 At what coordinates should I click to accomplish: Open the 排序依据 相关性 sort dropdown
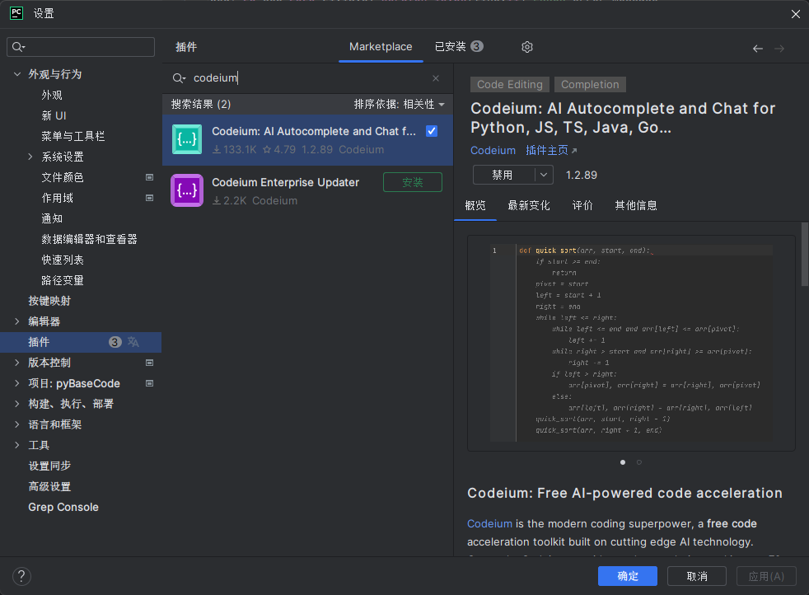[400, 105]
